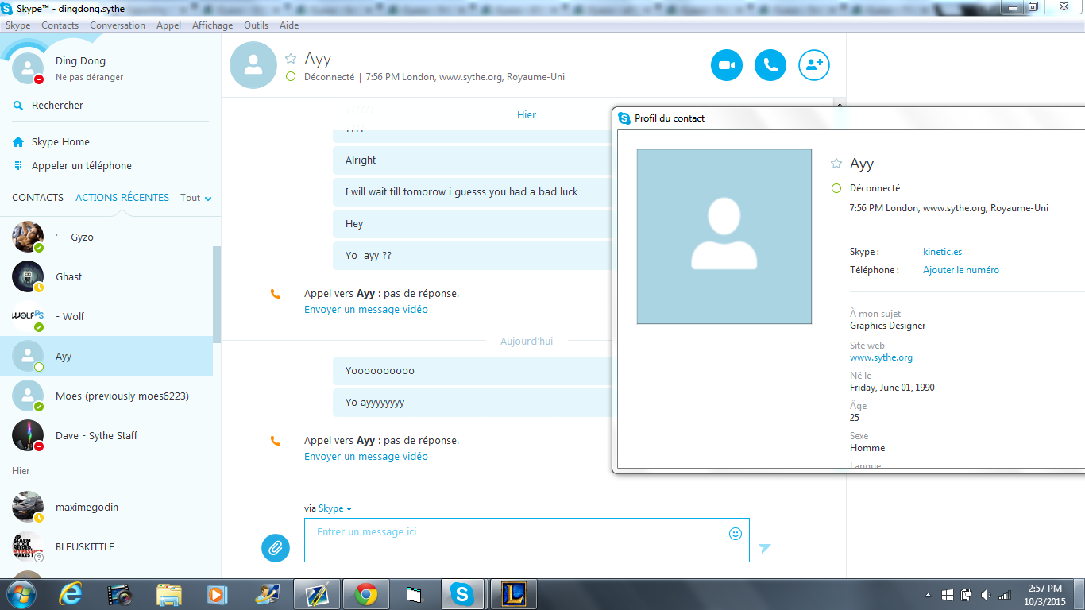Click Dave - Sythe Staff's avatar
1085x610 pixels.
pyautogui.click(x=28, y=435)
